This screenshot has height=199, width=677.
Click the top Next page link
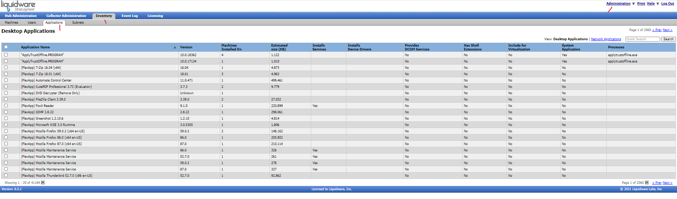(667, 30)
